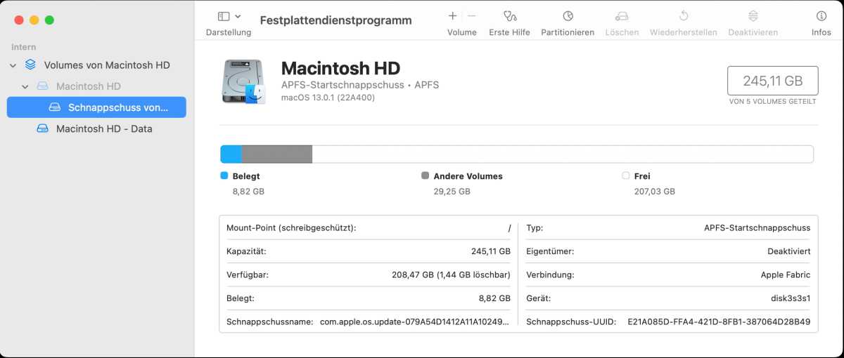
Task: Click the VON 5 VOLUMES GETEILT caption
Action: click(x=772, y=102)
